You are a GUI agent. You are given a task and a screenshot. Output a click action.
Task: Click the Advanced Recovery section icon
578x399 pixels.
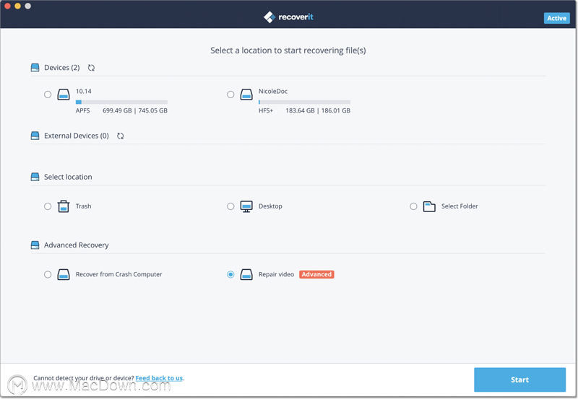click(35, 245)
